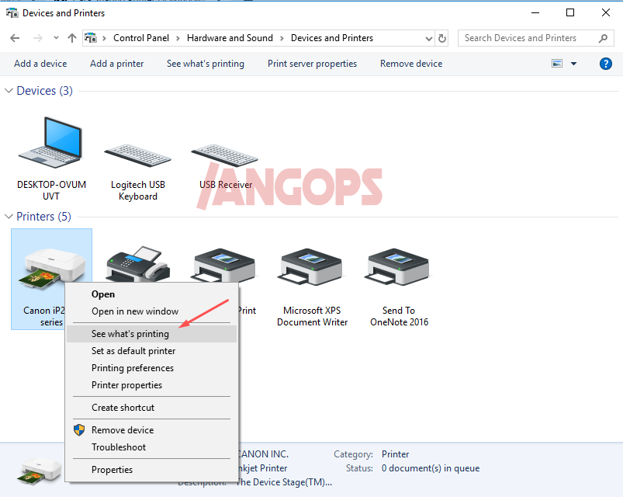Refresh the Devices and Printers view
This screenshot has height=497, width=623.
pyautogui.click(x=441, y=38)
